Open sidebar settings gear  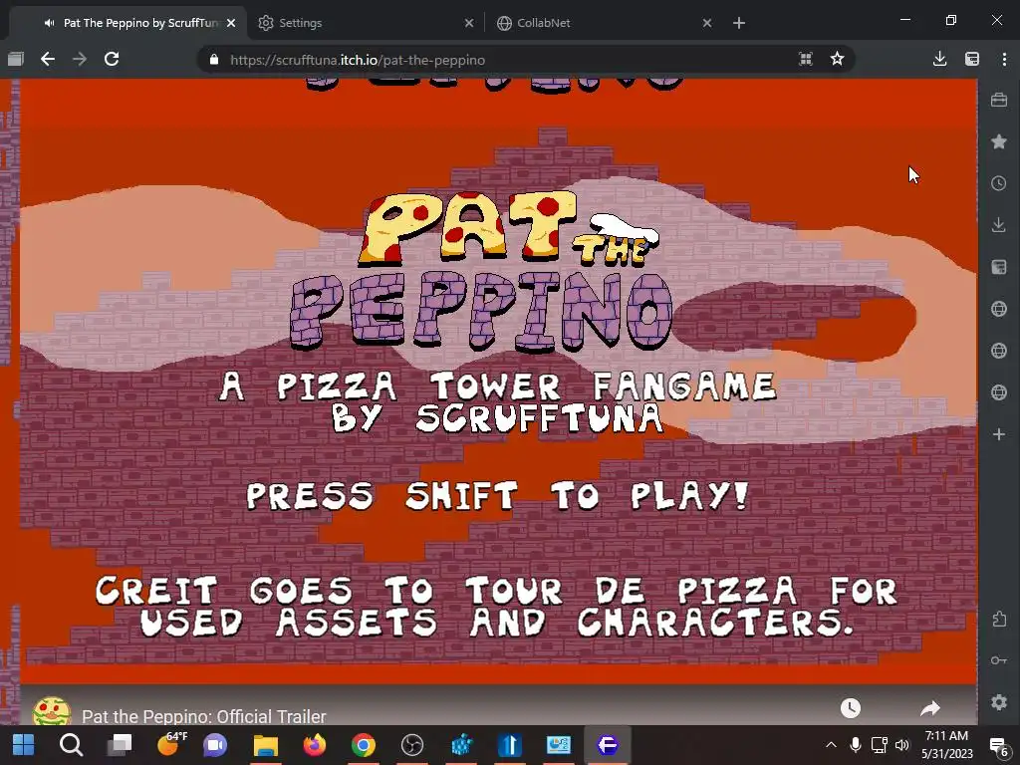tap(999, 702)
